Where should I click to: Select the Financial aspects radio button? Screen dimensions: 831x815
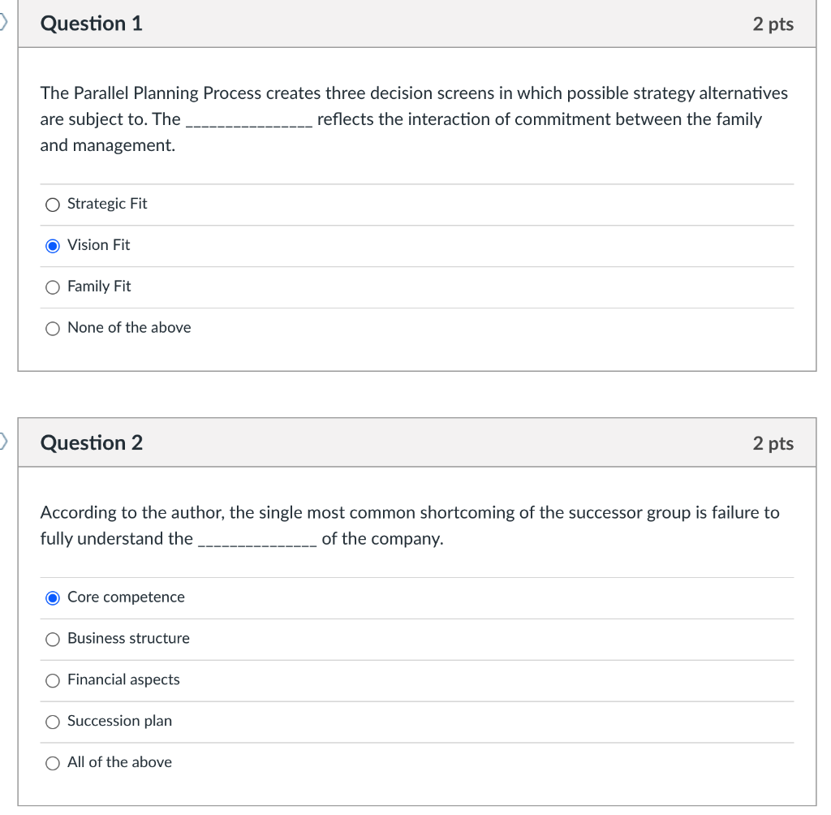(x=52, y=680)
